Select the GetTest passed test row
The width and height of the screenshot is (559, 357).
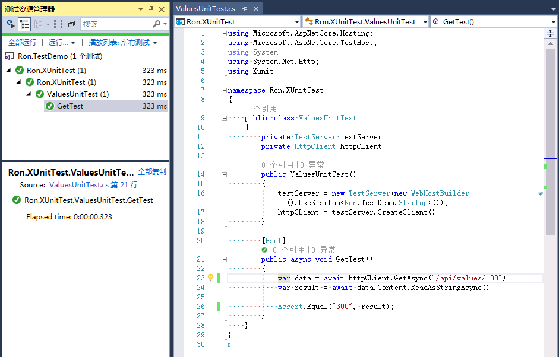106,106
